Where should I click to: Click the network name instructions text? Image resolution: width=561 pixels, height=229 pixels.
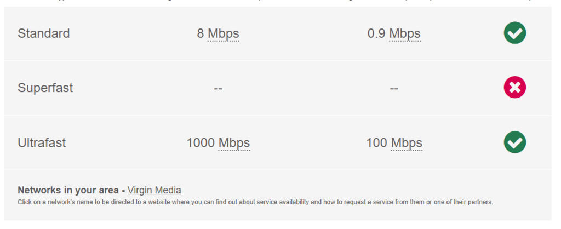coord(255,202)
